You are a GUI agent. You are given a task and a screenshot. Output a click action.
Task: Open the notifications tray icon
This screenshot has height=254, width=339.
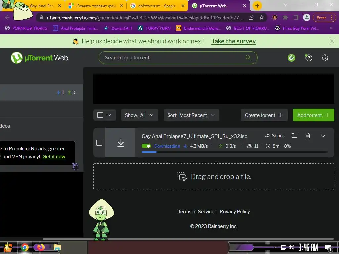pos(329,248)
